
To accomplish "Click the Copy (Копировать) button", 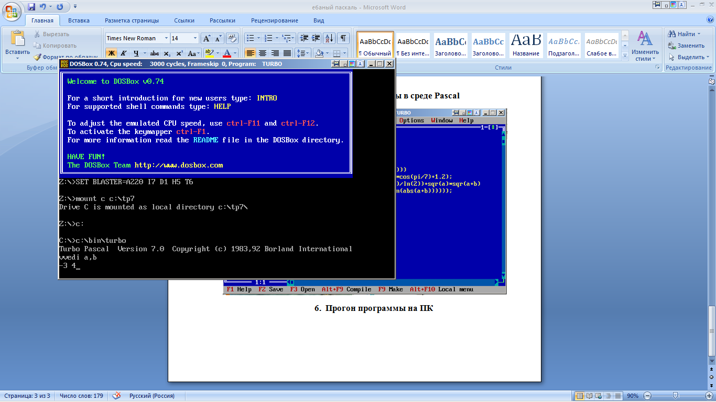I will 55,46.
